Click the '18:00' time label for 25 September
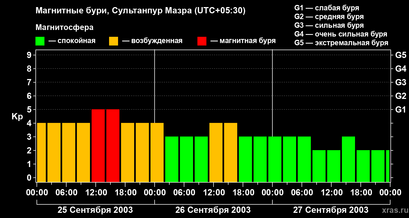409x218 pixels. click(125, 193)
